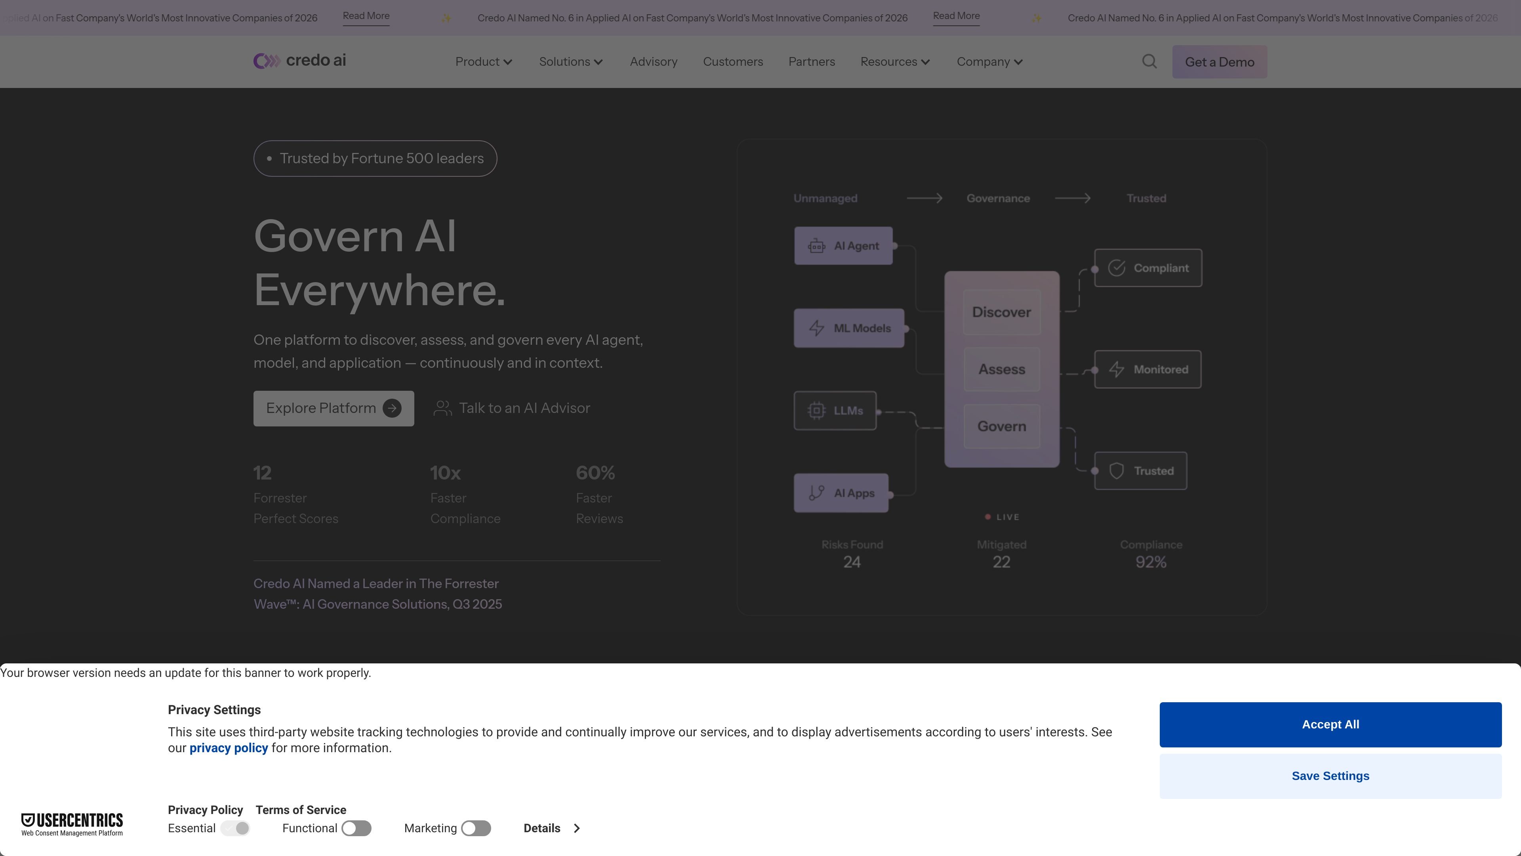Open the Privacy Policy footer link
The height and width of the screenshot is (856, 1521).
coord(206,810)
